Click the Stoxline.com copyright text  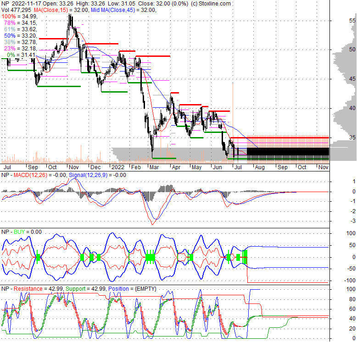(x=211, y=4)
